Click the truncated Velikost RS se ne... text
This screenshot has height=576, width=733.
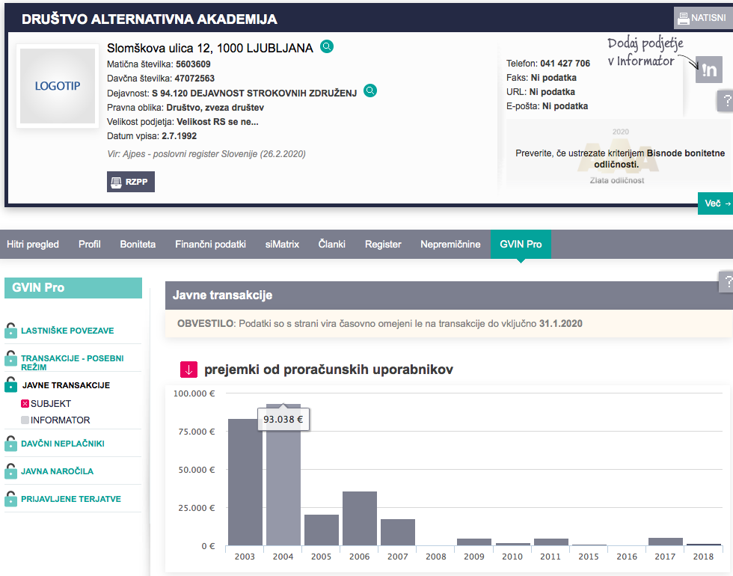click(x=218, y=122)
